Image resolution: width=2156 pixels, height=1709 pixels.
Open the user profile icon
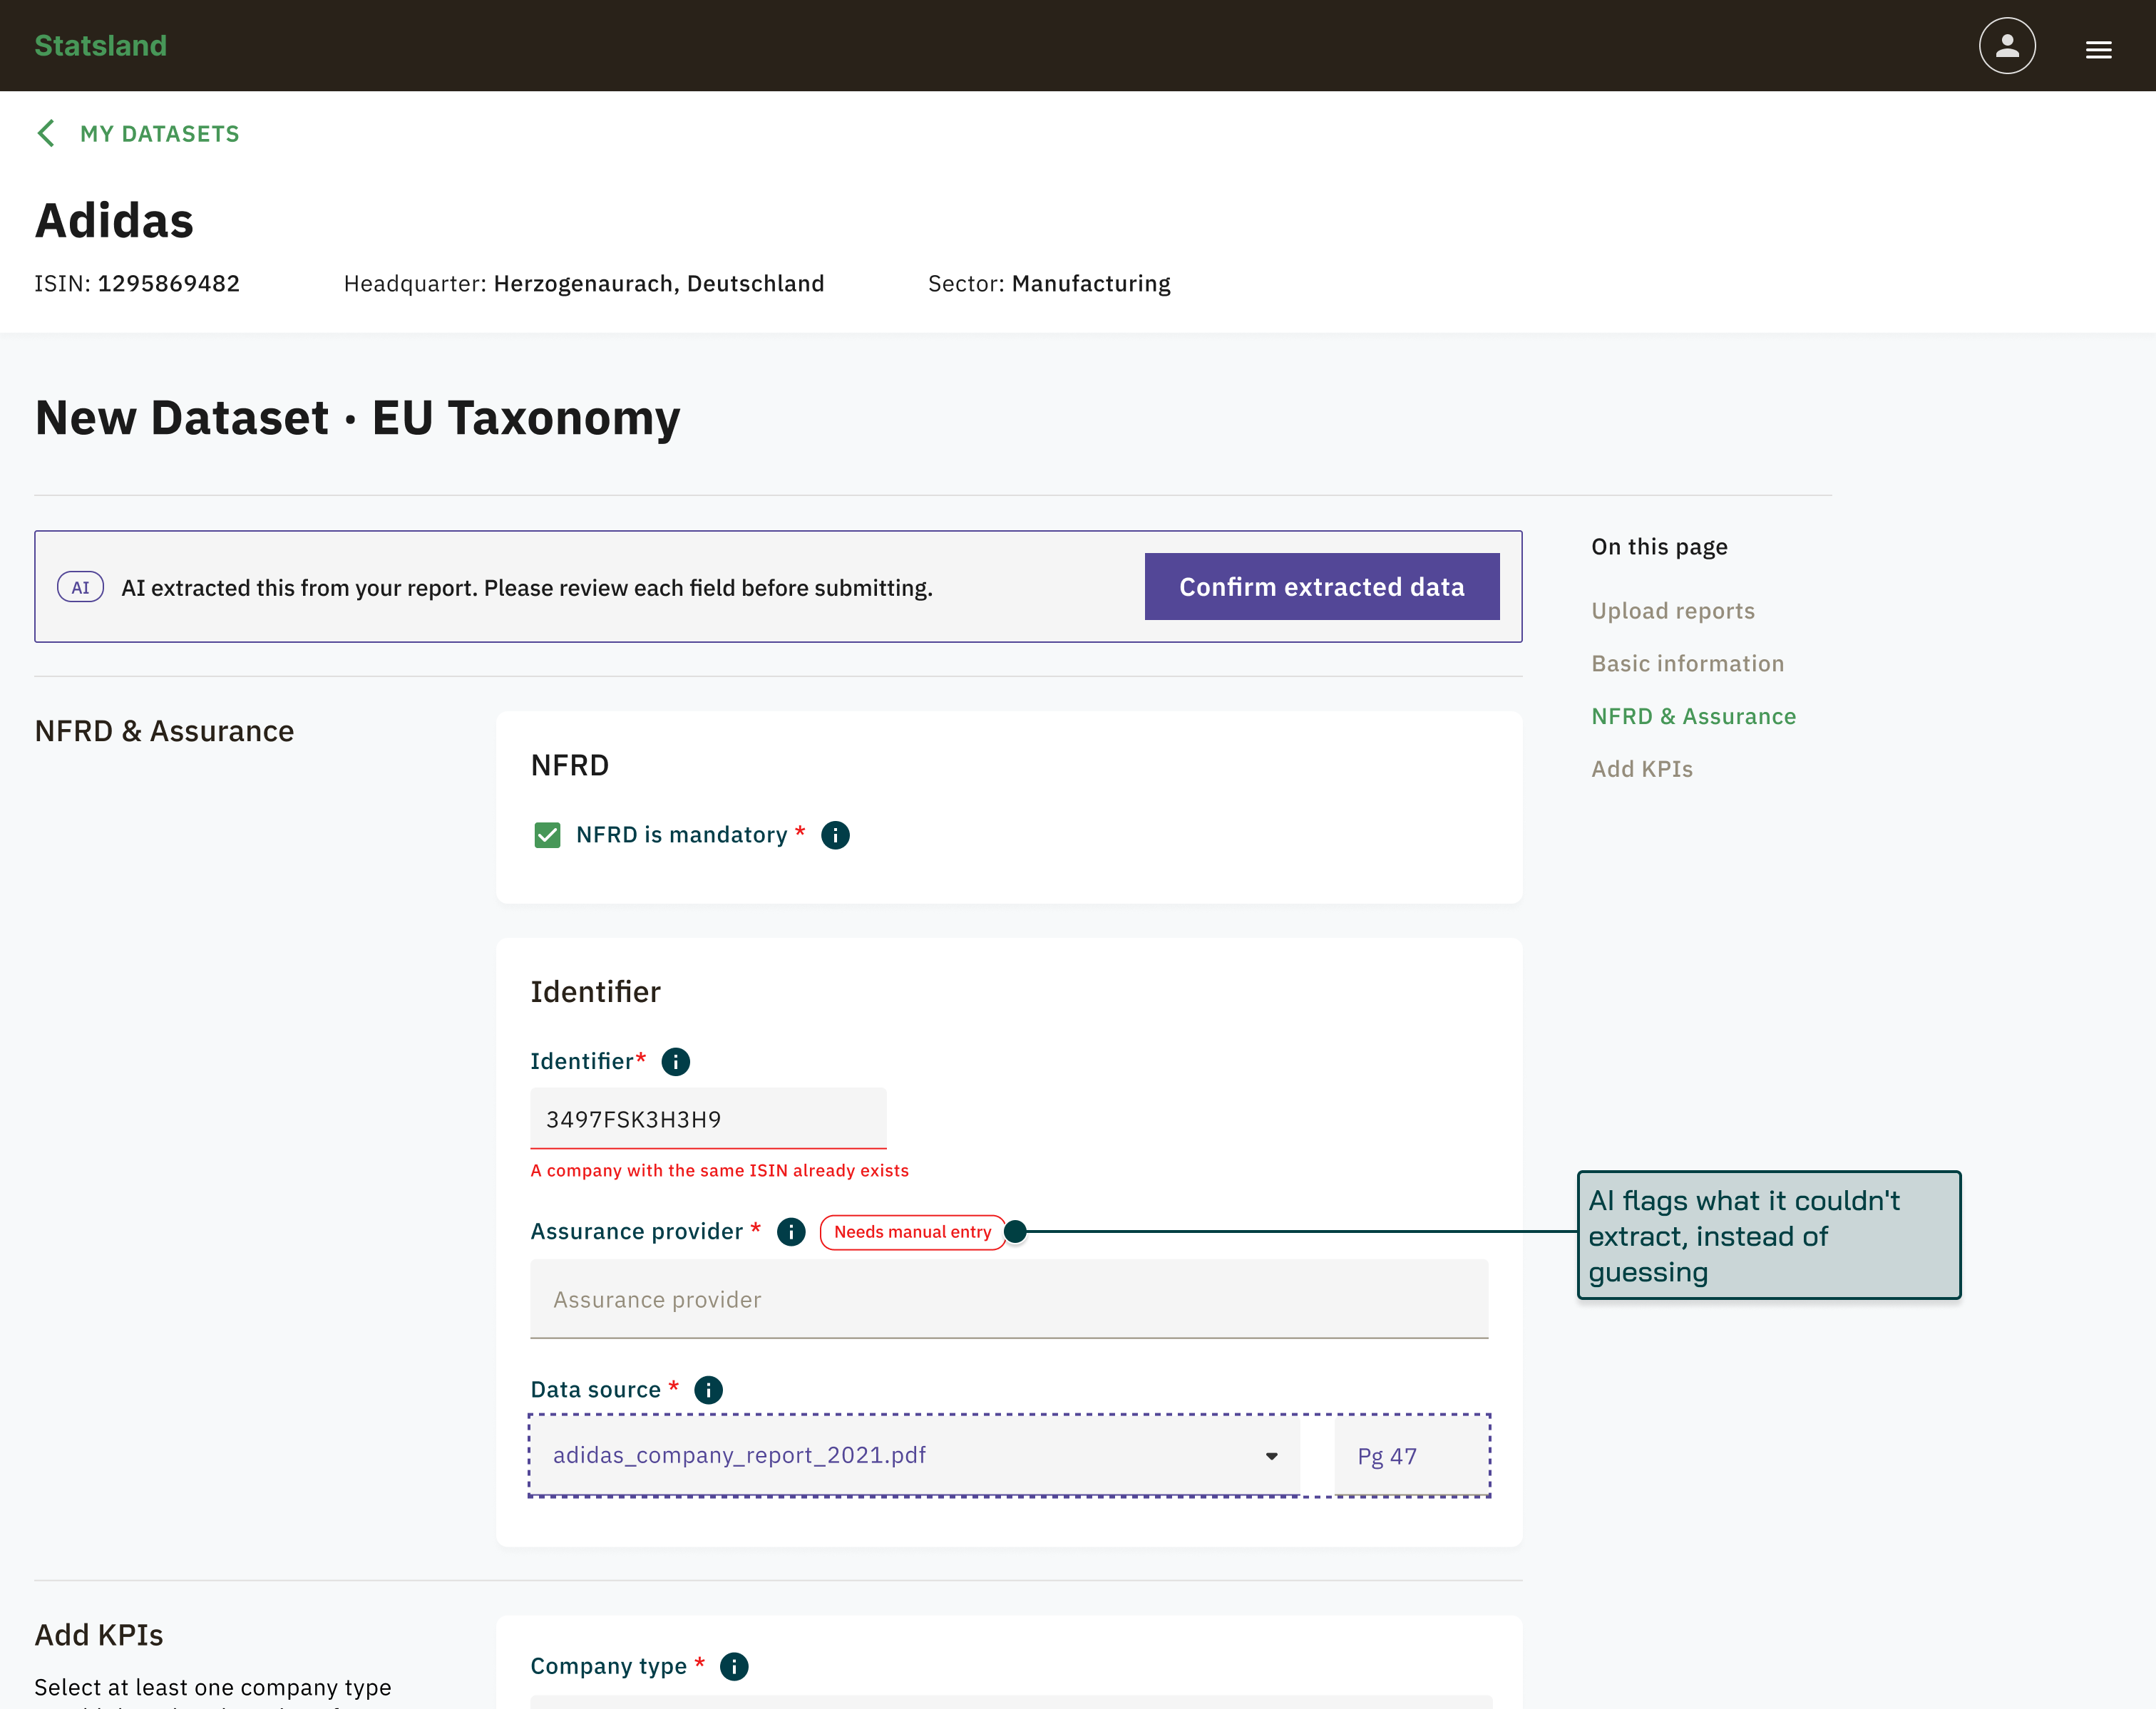click(2006, 46)
